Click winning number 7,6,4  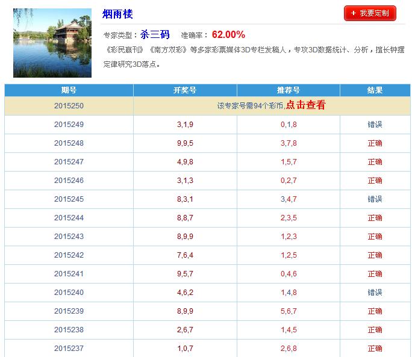click(185, 255)
